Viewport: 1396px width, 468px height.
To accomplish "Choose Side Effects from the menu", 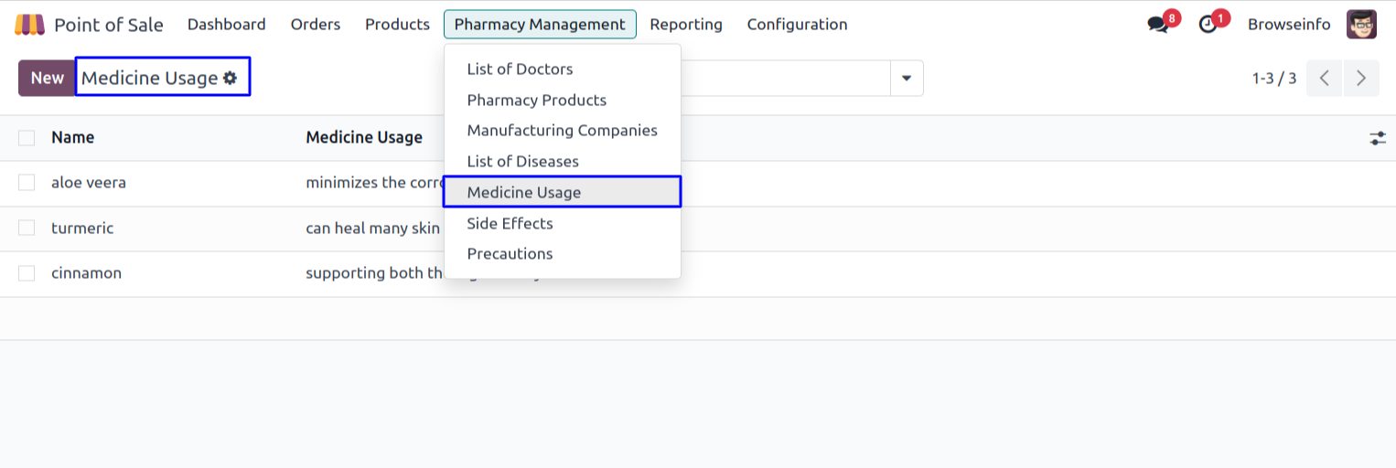I will click(x=510, y=223).
